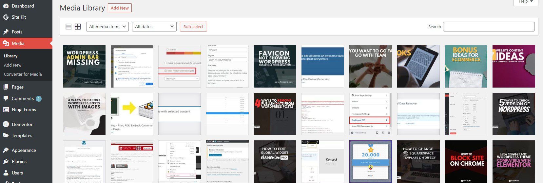Click the Ninja Forms icon
The image size is (543, 183).
(6, 110)
